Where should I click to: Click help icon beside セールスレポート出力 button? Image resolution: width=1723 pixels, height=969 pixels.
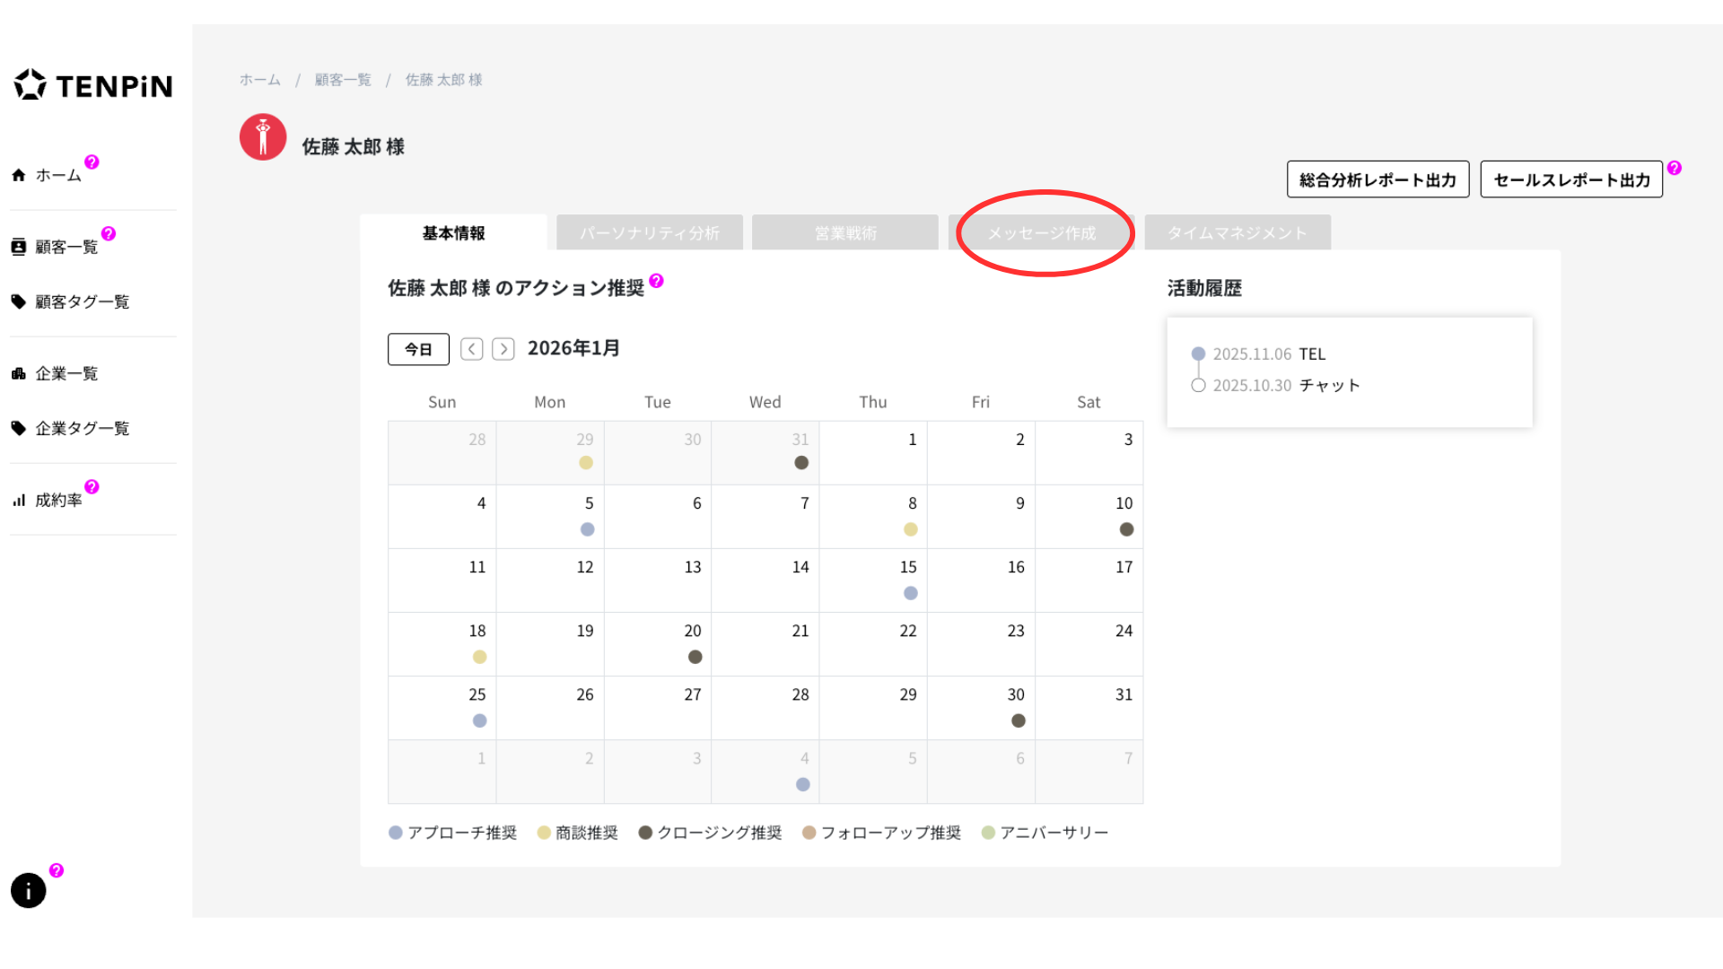click(1675, 169)
